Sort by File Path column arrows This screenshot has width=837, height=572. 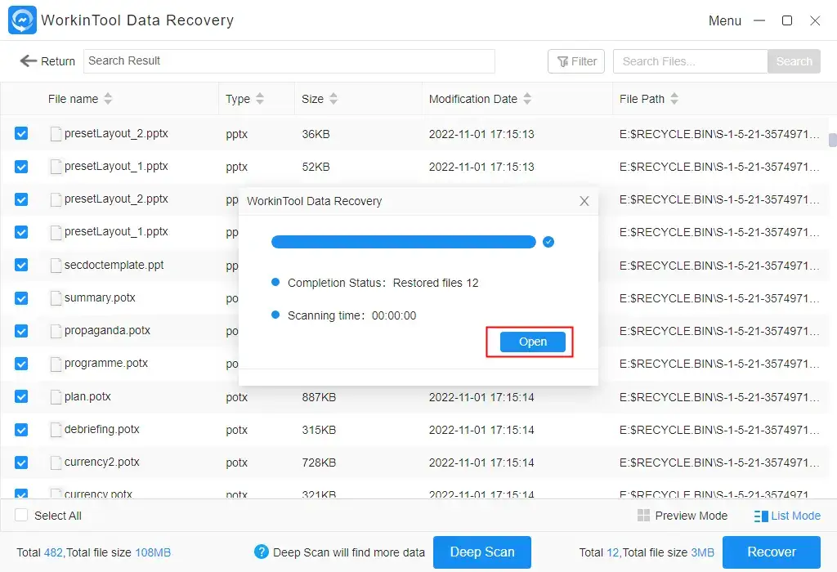674,99
